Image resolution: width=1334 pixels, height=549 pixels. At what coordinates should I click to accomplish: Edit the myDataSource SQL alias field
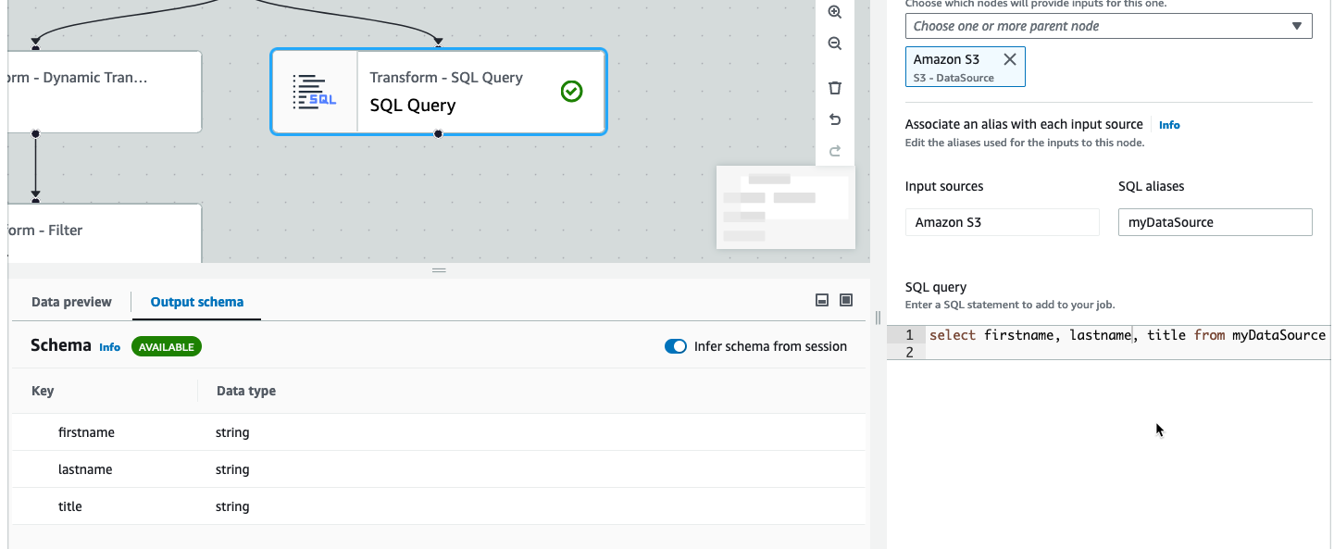click(x=1215, y=222)
